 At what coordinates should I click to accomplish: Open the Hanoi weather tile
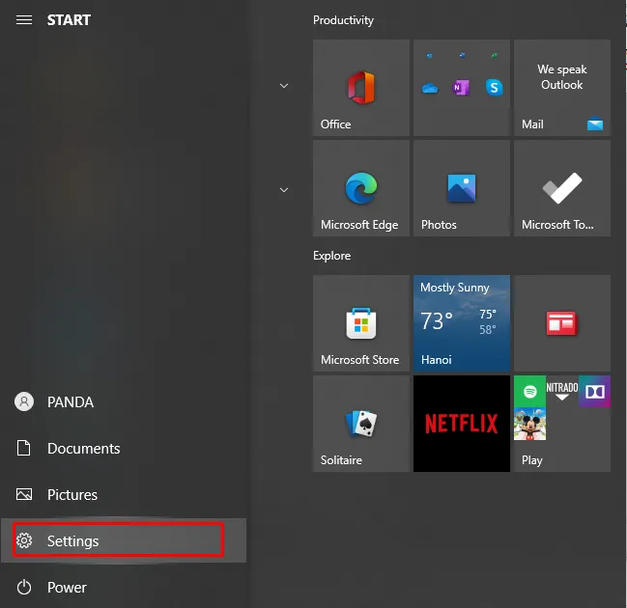[x=462, y=323]
